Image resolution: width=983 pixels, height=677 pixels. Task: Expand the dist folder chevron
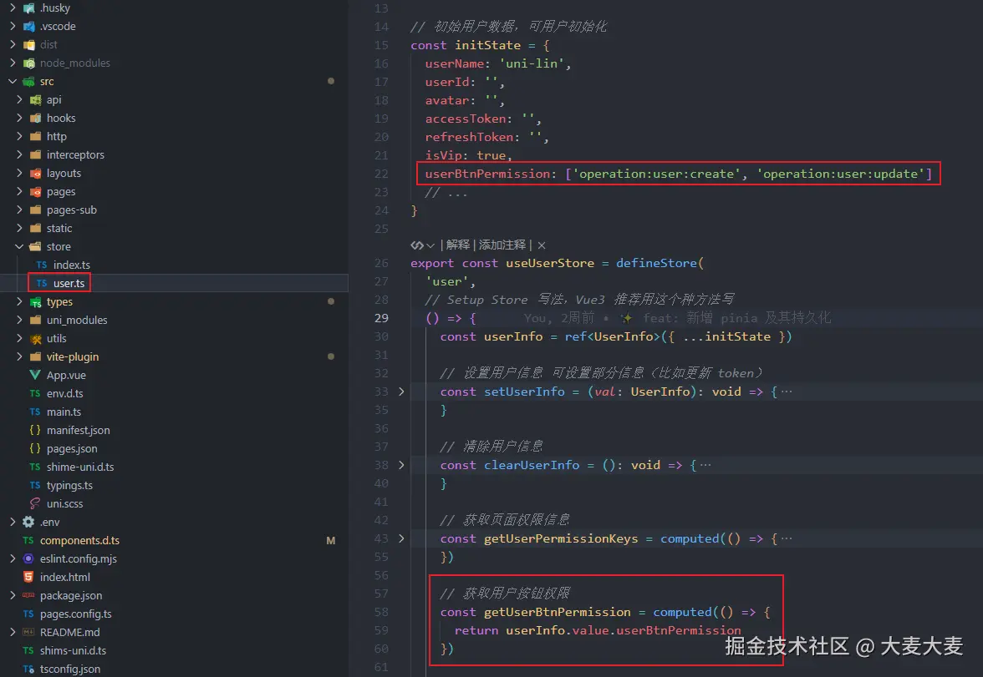[x=13, y=44]
